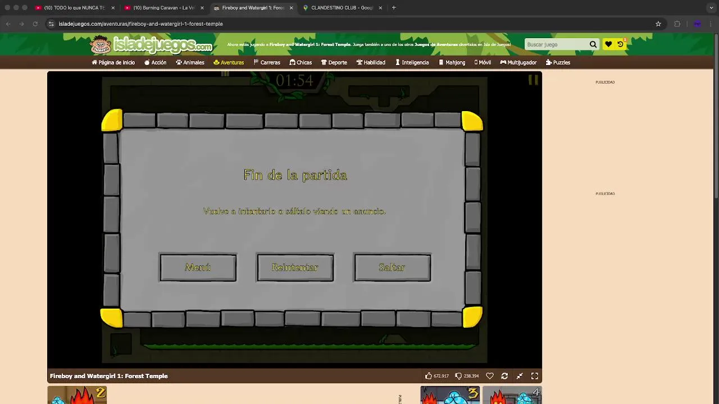Open the Deporte category
This screenshot has width=719, height=404.
334,62
